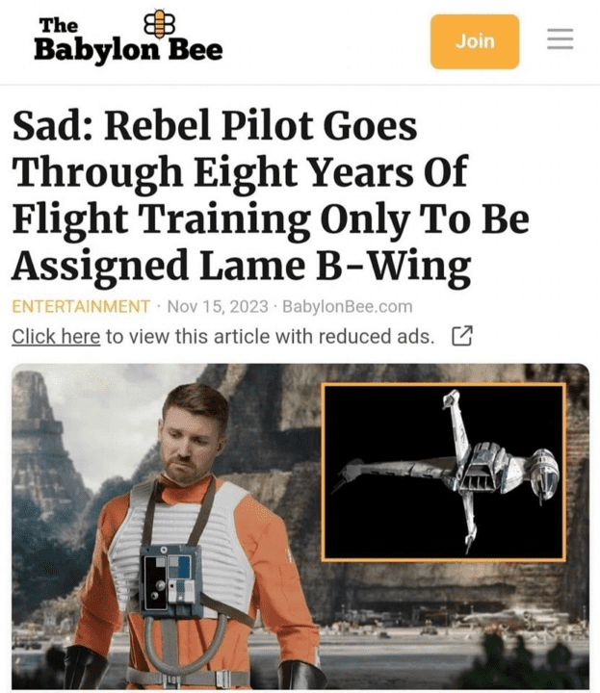Screen dimensions: 600x693
Task: Follow the "Click here" link
Action: (x=56, y=336)
